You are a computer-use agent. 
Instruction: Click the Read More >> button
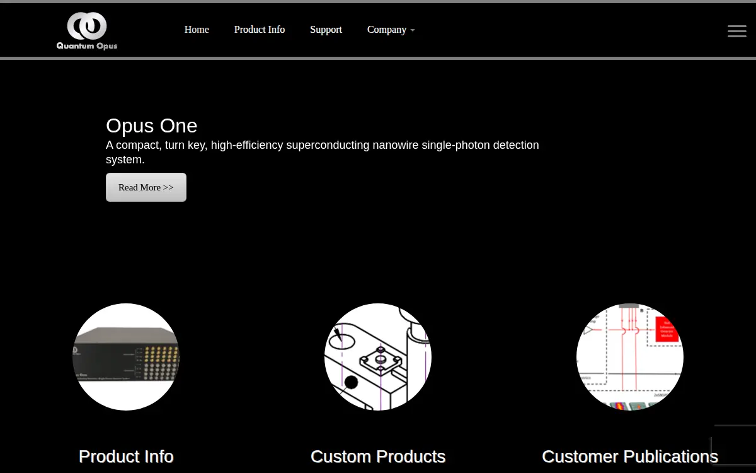pyautogui.click(x=146, y=187)
